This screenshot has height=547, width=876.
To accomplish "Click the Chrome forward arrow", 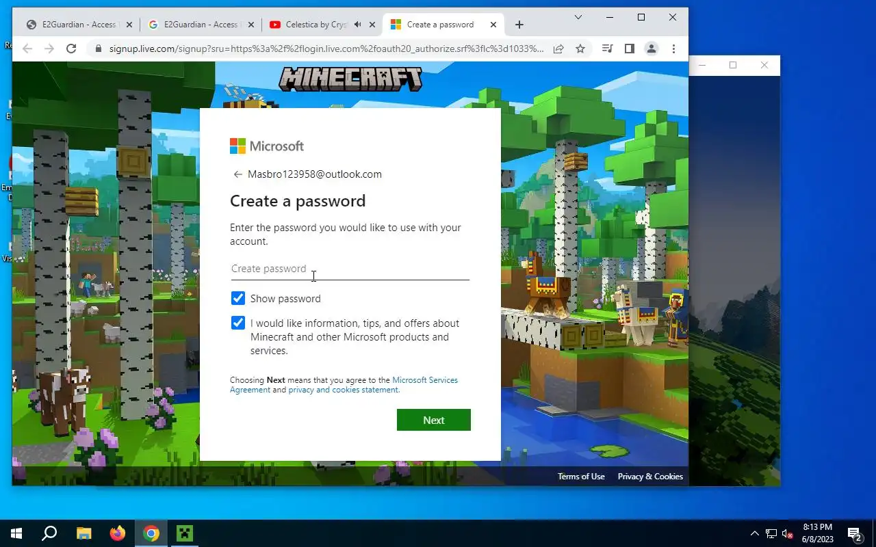I will coord(49,49).
